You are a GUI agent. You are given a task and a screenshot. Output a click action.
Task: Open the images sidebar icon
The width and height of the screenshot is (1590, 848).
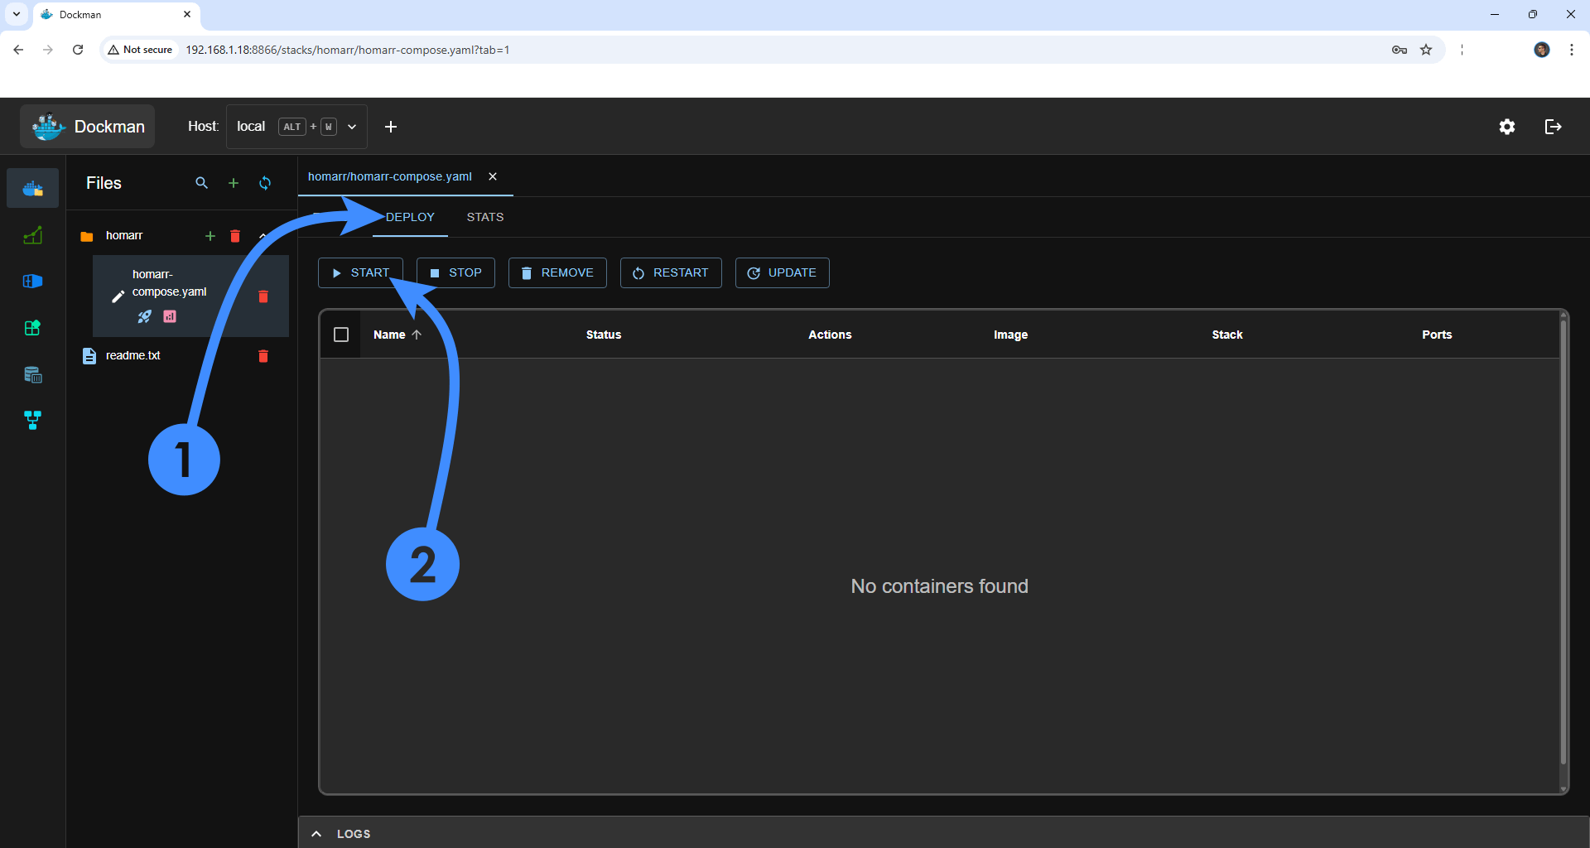coord(33,328)
